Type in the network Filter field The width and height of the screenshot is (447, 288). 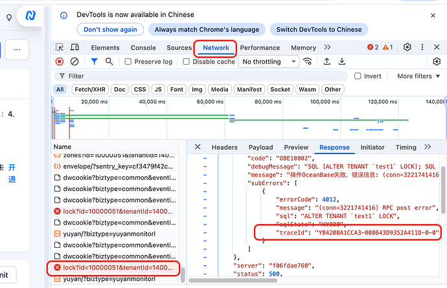(194, 76)
